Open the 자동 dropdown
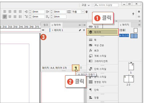Image resolution: width=144 pixels, height=103 pixels. 83,12
